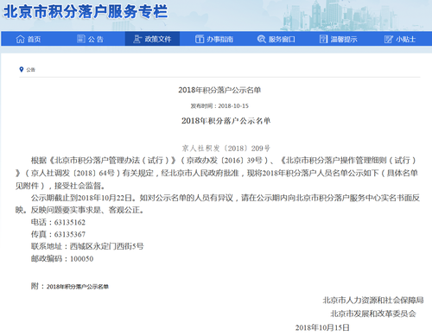Click the stamp icon beside 政策文件
Image resolution: width=432 pixels, height=336 pixels.
137,39
